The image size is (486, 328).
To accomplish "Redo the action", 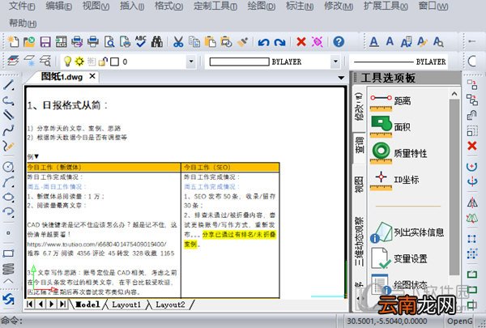I will 279,42.
